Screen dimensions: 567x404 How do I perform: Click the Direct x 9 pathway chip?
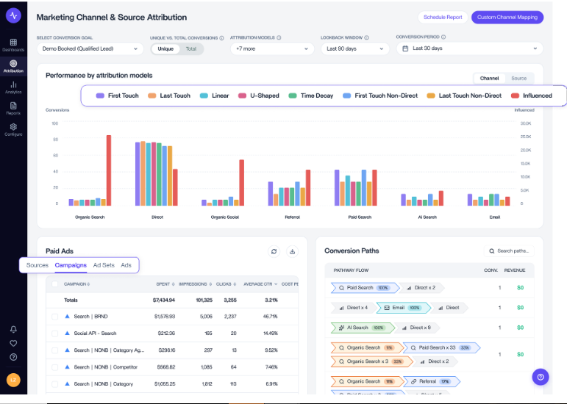point(416,328)
